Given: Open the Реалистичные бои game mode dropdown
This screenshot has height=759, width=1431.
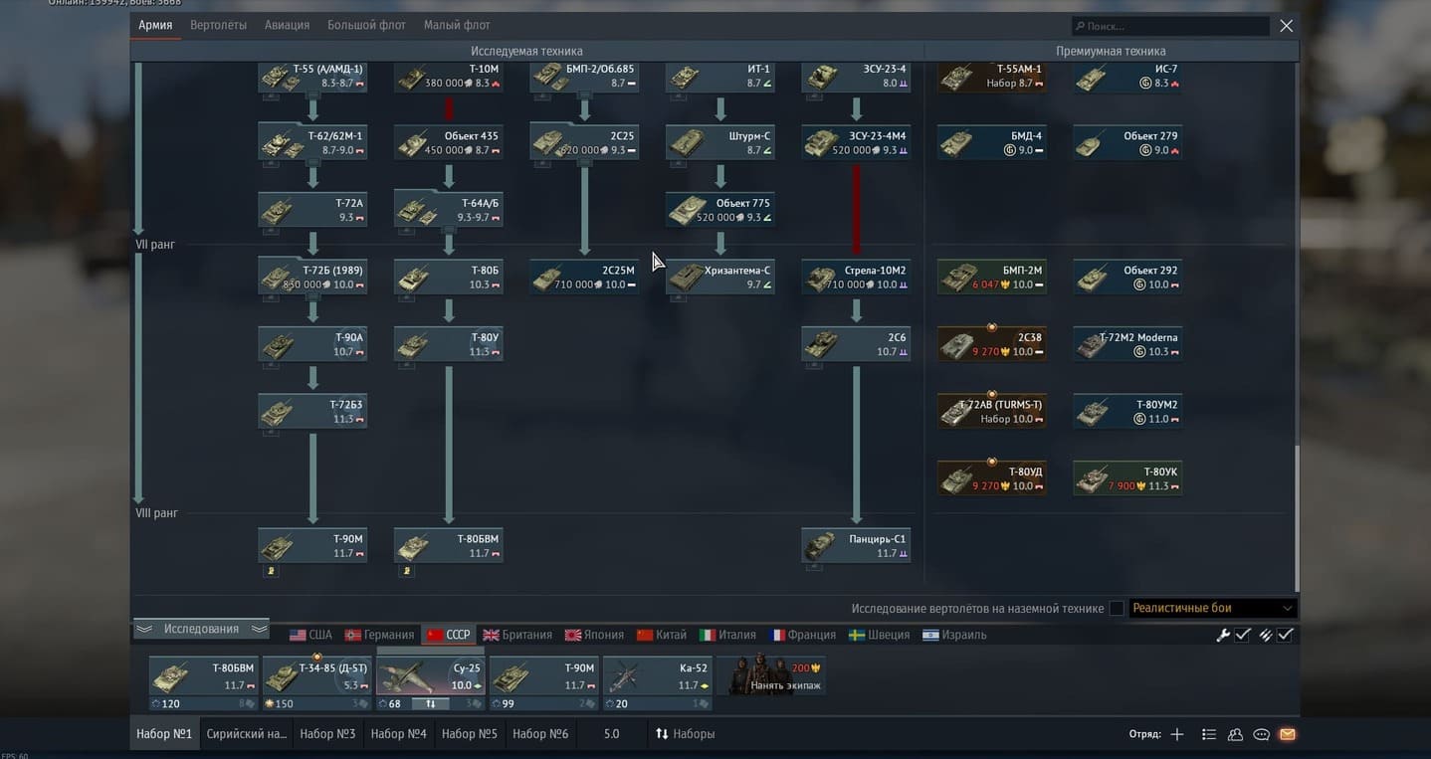Looking at the screenshot, I should (1213, 608).
